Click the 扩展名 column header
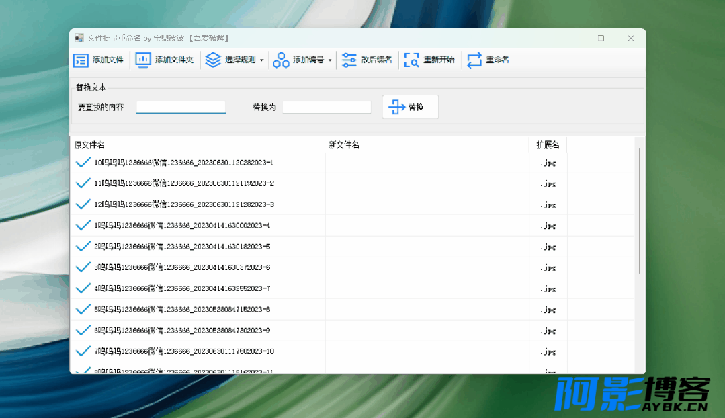Viewport: 725px width, 418px height. pyautogui.click(x=548, y=144)
